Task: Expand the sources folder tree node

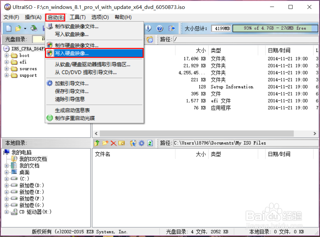Action: click(7, 69)
